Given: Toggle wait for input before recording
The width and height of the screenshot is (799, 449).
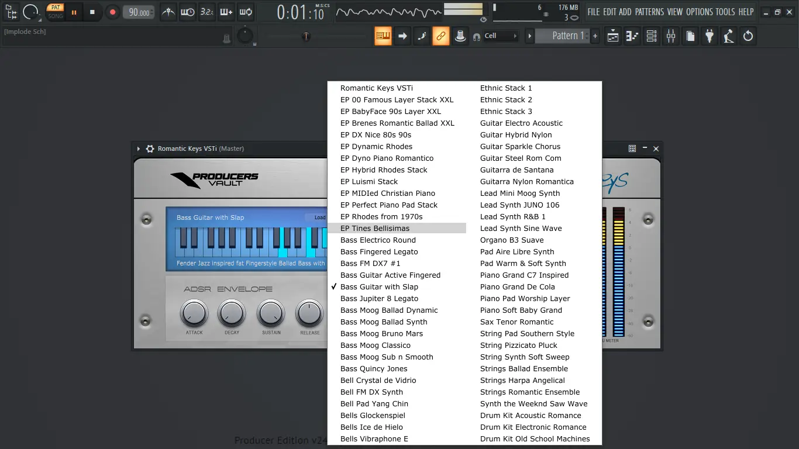Looking at the screenshot, I should click(x=188, y=12).
